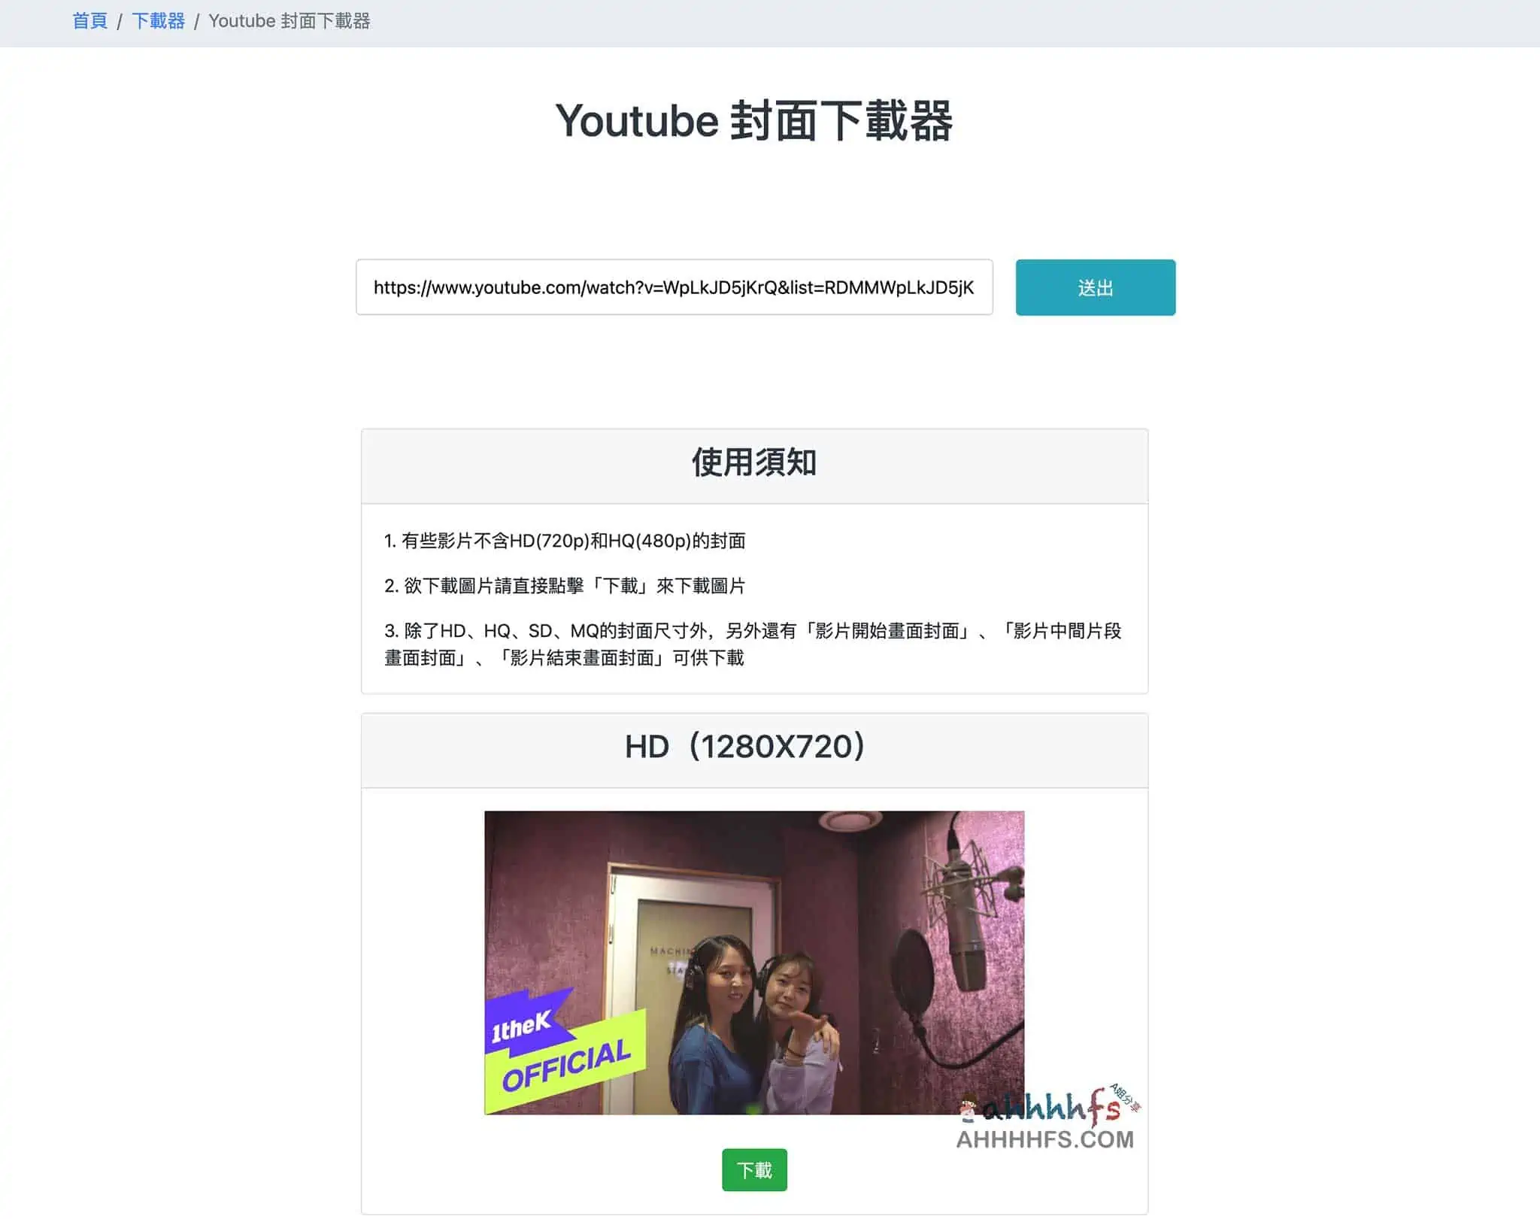Click the Youtube 封面下載器 breadcrumb label
Screen dimensions: 1540x1219
(290, 21)
